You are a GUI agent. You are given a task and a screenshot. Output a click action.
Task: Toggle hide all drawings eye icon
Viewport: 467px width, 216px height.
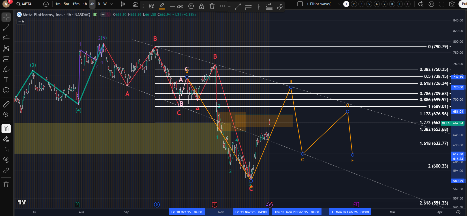click(x=6, y=160)
